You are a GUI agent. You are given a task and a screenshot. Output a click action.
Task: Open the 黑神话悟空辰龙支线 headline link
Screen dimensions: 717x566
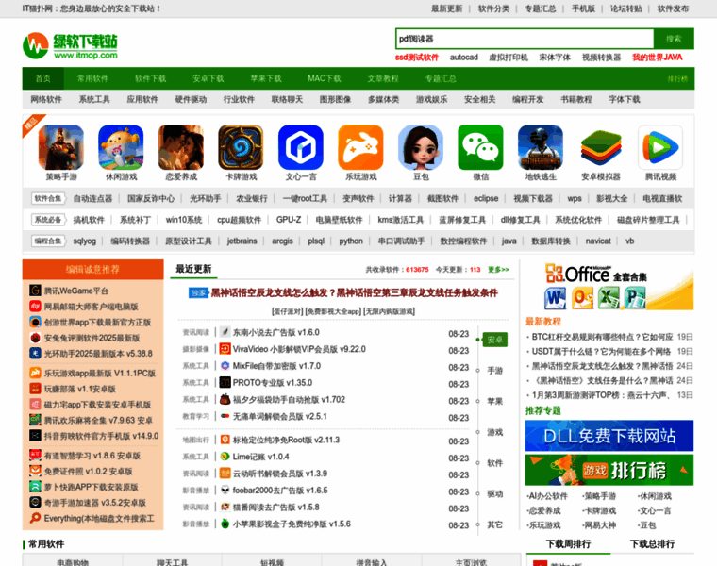(354, 293)
